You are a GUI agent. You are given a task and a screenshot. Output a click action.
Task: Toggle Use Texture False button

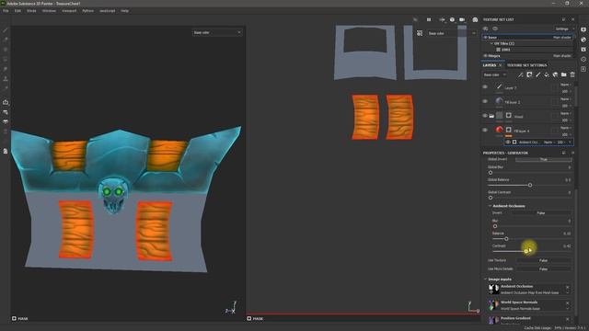pos(544,260)
